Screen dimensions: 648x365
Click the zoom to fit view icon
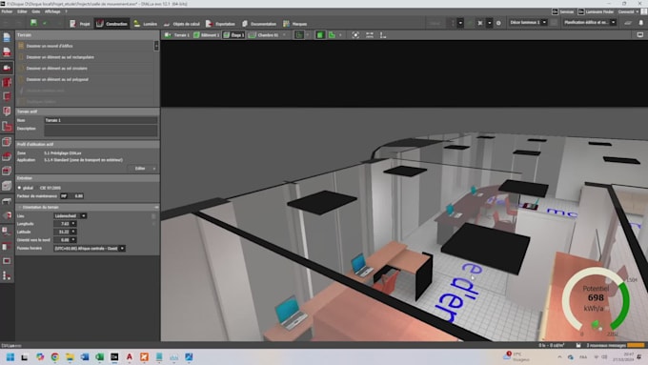tap(355, 35)
